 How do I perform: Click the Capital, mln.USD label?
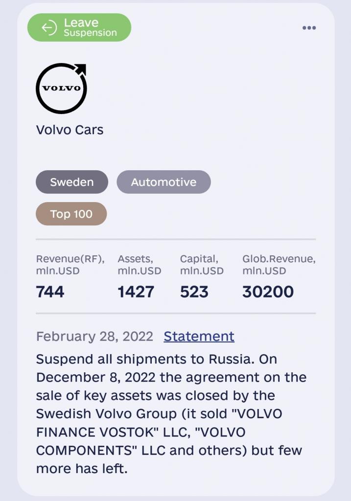[202, 265]
